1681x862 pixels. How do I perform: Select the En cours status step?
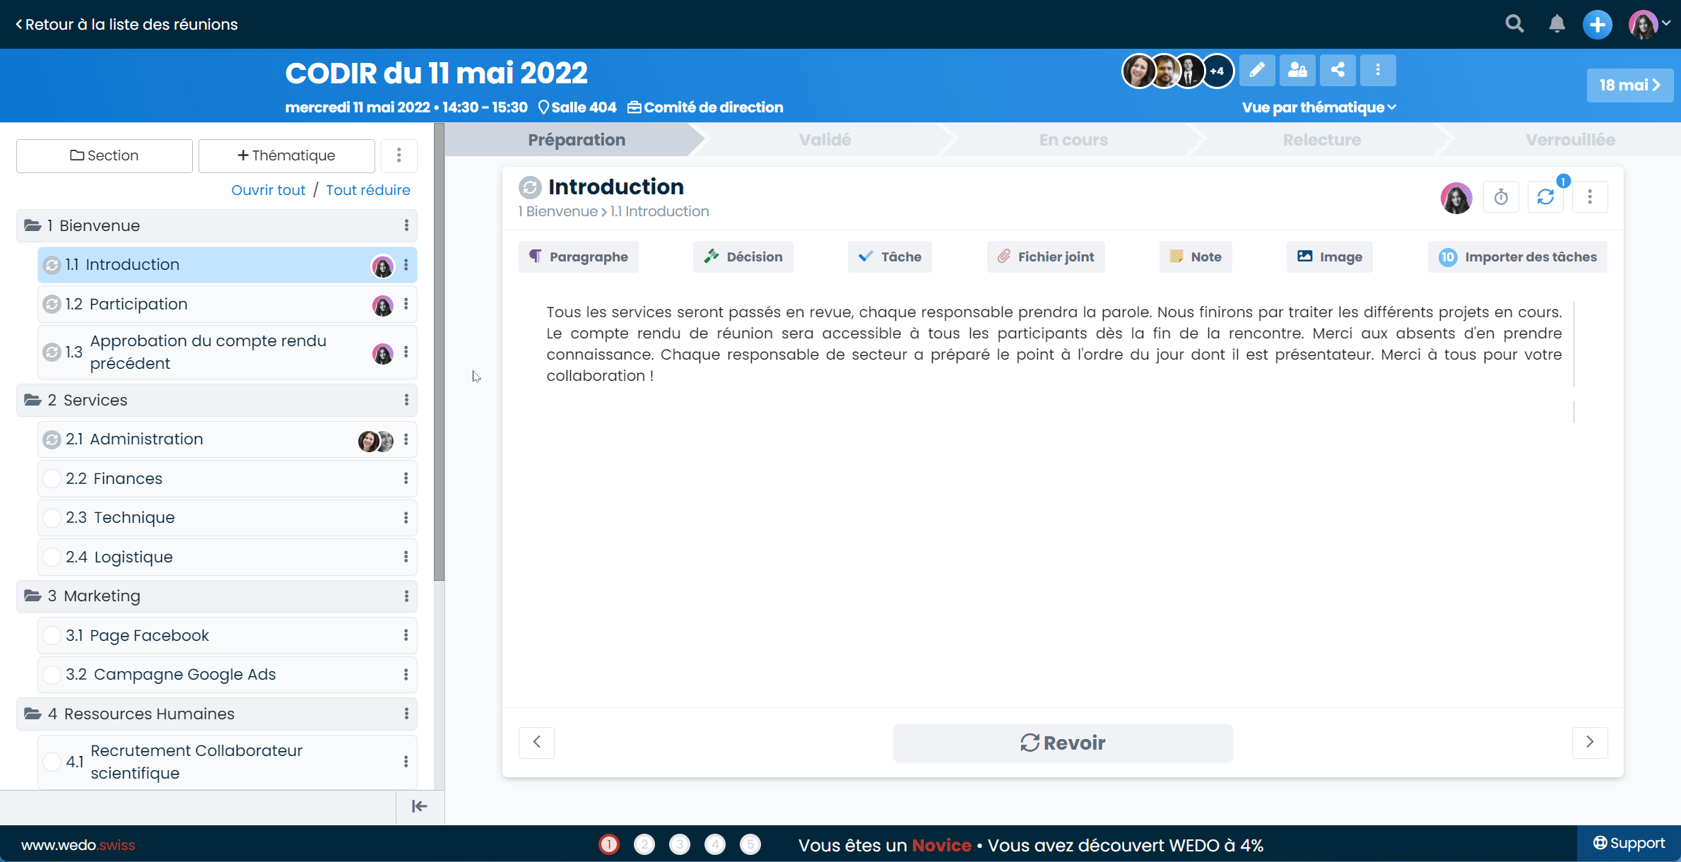(x=1073, y=140)
